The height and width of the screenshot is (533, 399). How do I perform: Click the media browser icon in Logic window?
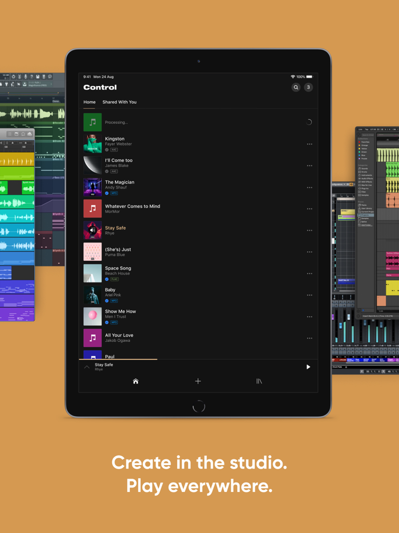pos(30,134)
